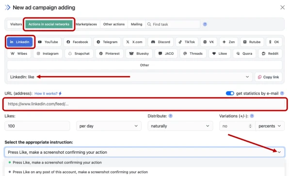Choose the Facebook network
The height and width of the screenshot is (176, 290).
pyautogui.click(x=77, y=42)
